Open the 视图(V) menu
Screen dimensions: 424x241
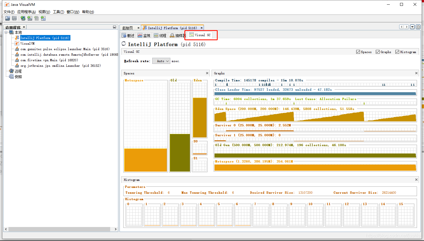pyautogui.click(x=44, y=12)
